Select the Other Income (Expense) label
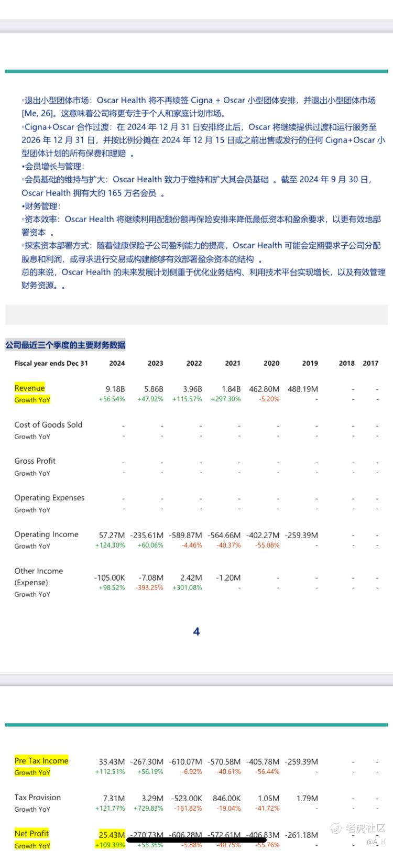Viewport: 393px width, 851px height. pos(38,576)
